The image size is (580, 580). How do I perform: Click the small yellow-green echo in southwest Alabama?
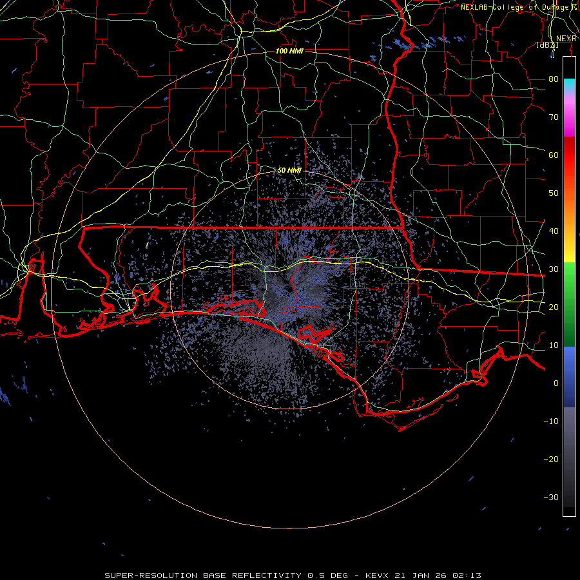coord(147,245)
